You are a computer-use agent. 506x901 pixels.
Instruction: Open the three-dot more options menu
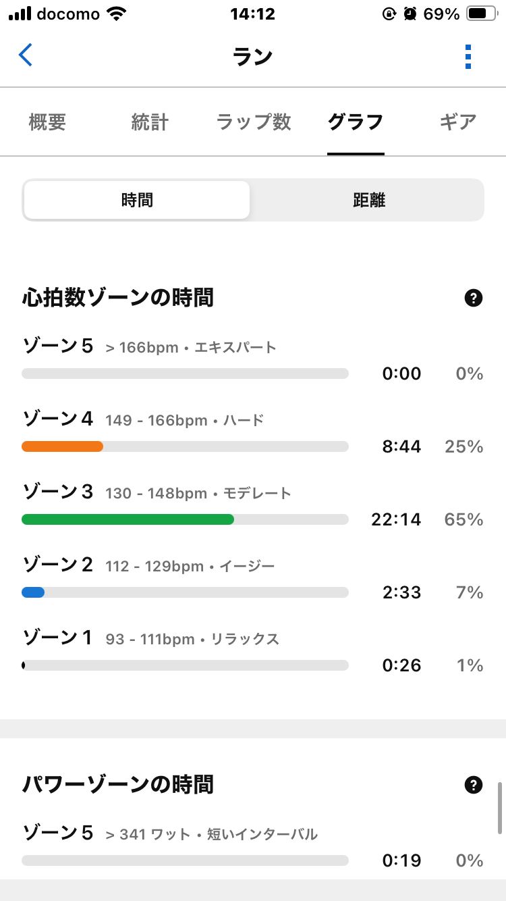point(468,57)
